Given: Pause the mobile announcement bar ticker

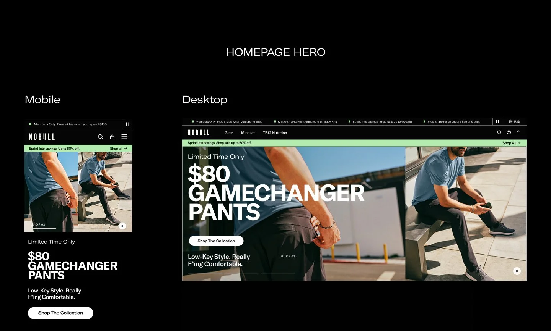Looking at the screenshot, I should point(127,124).
